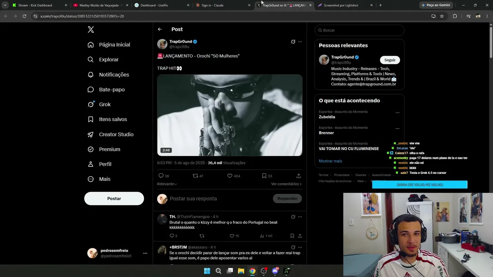Click Grok icon on TrapGr0und post
The height and width of the screenshot is (277, 493).
click(293, 42)
